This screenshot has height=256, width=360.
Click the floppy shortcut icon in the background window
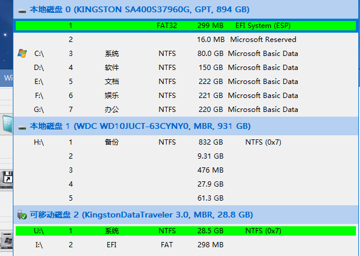click(6, 179)
